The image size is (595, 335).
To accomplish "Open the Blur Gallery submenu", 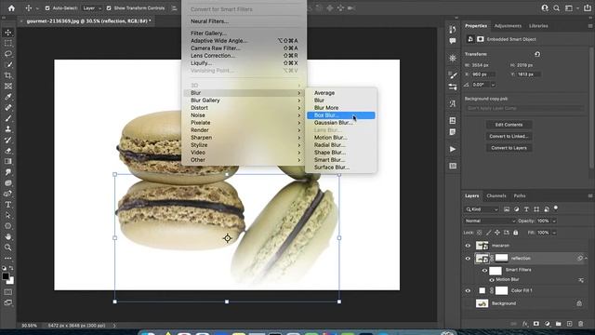I will point(245,100).
